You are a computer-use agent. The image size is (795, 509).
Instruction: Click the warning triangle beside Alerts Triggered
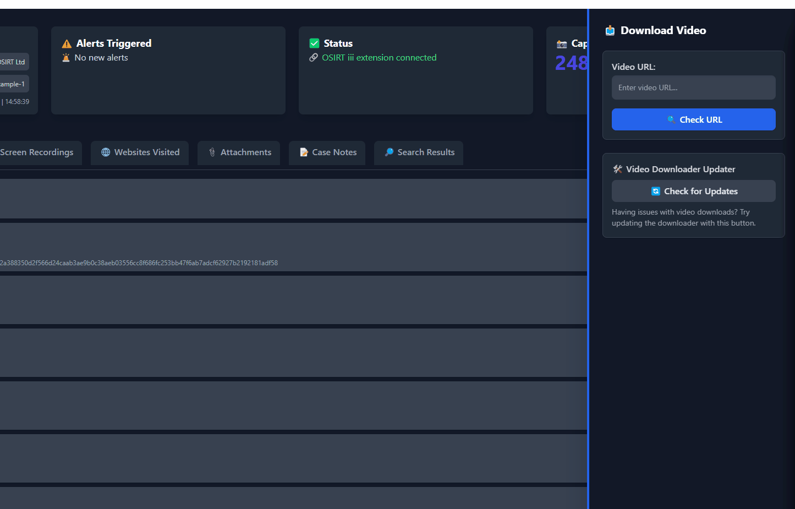[67, 43]
